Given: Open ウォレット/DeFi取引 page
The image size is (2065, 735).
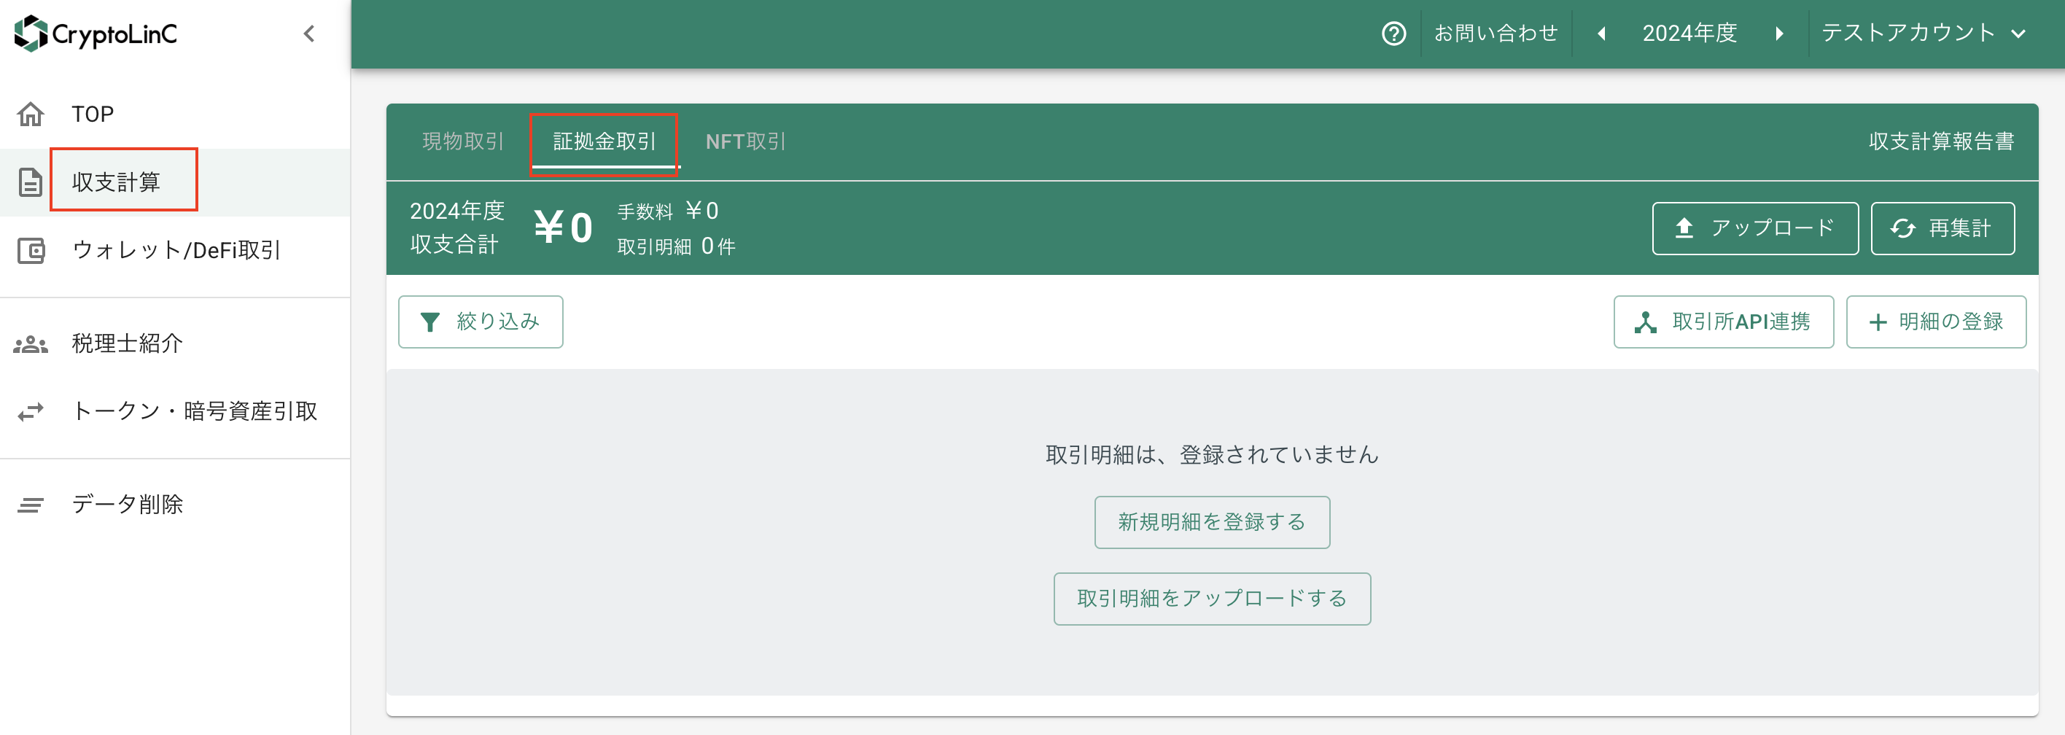Looking at the screenshot, I should point(176,250).
